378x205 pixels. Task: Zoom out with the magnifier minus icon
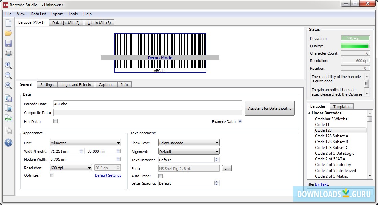point(8,76)
